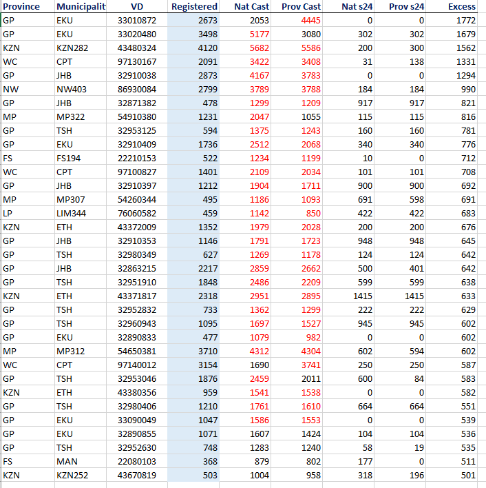This screenshot has width=486, height=488.
Task: Select VD cell 43380356
Action: pos(137,392)
